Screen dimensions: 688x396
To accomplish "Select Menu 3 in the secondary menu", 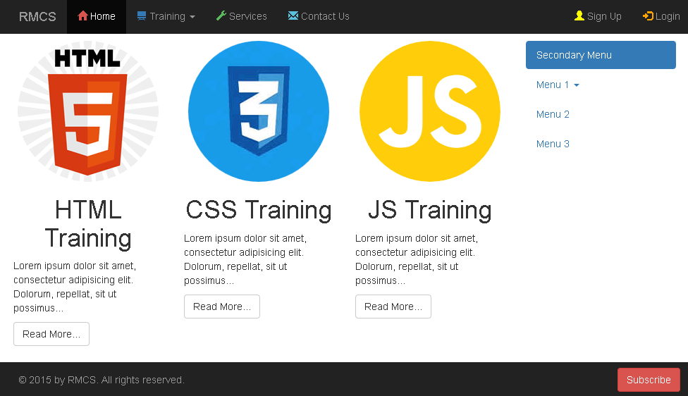I will click(553, 144).
